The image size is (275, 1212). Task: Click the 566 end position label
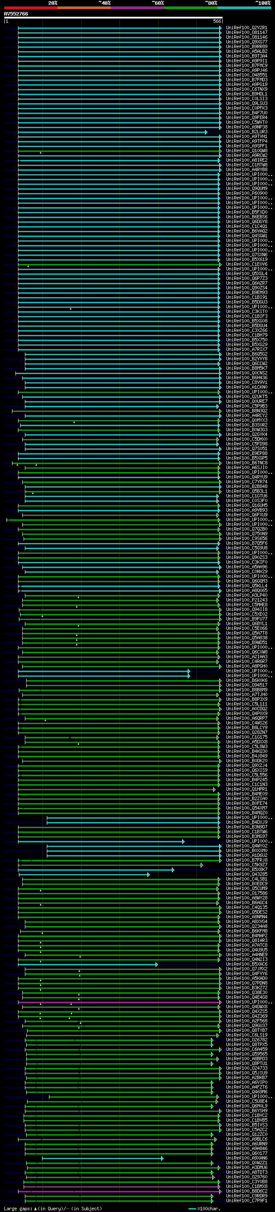(217, 21)
